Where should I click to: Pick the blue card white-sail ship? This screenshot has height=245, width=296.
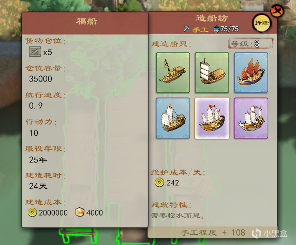tap(173, 118)
